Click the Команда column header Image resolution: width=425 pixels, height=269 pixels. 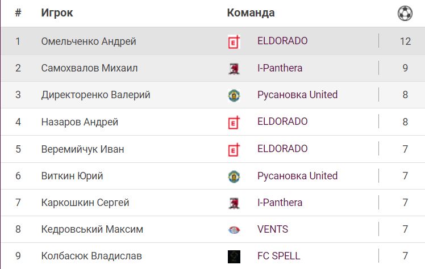pos(251,12)
